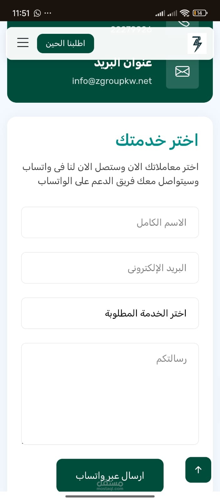Screen dimensions: 220x501
Task: Focus the 'البريد الإلكتروني' email field
Action: coord(110,268)
